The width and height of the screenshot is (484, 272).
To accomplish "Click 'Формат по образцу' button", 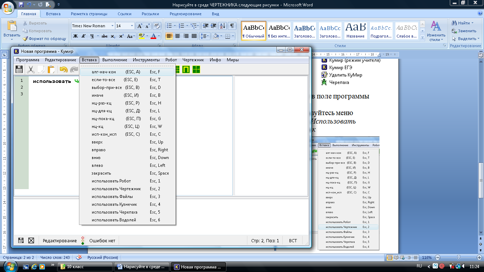I will pos(44,39).
